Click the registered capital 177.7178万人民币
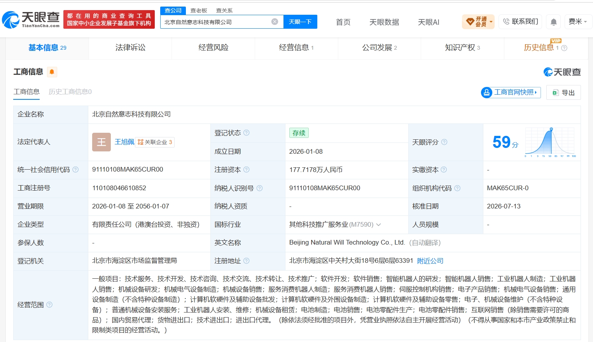Image resolution: width=593 pixels, height=342 pixels. pos(316,170)
